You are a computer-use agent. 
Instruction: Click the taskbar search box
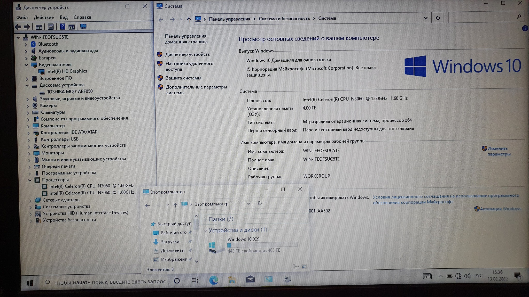[110, 282]
